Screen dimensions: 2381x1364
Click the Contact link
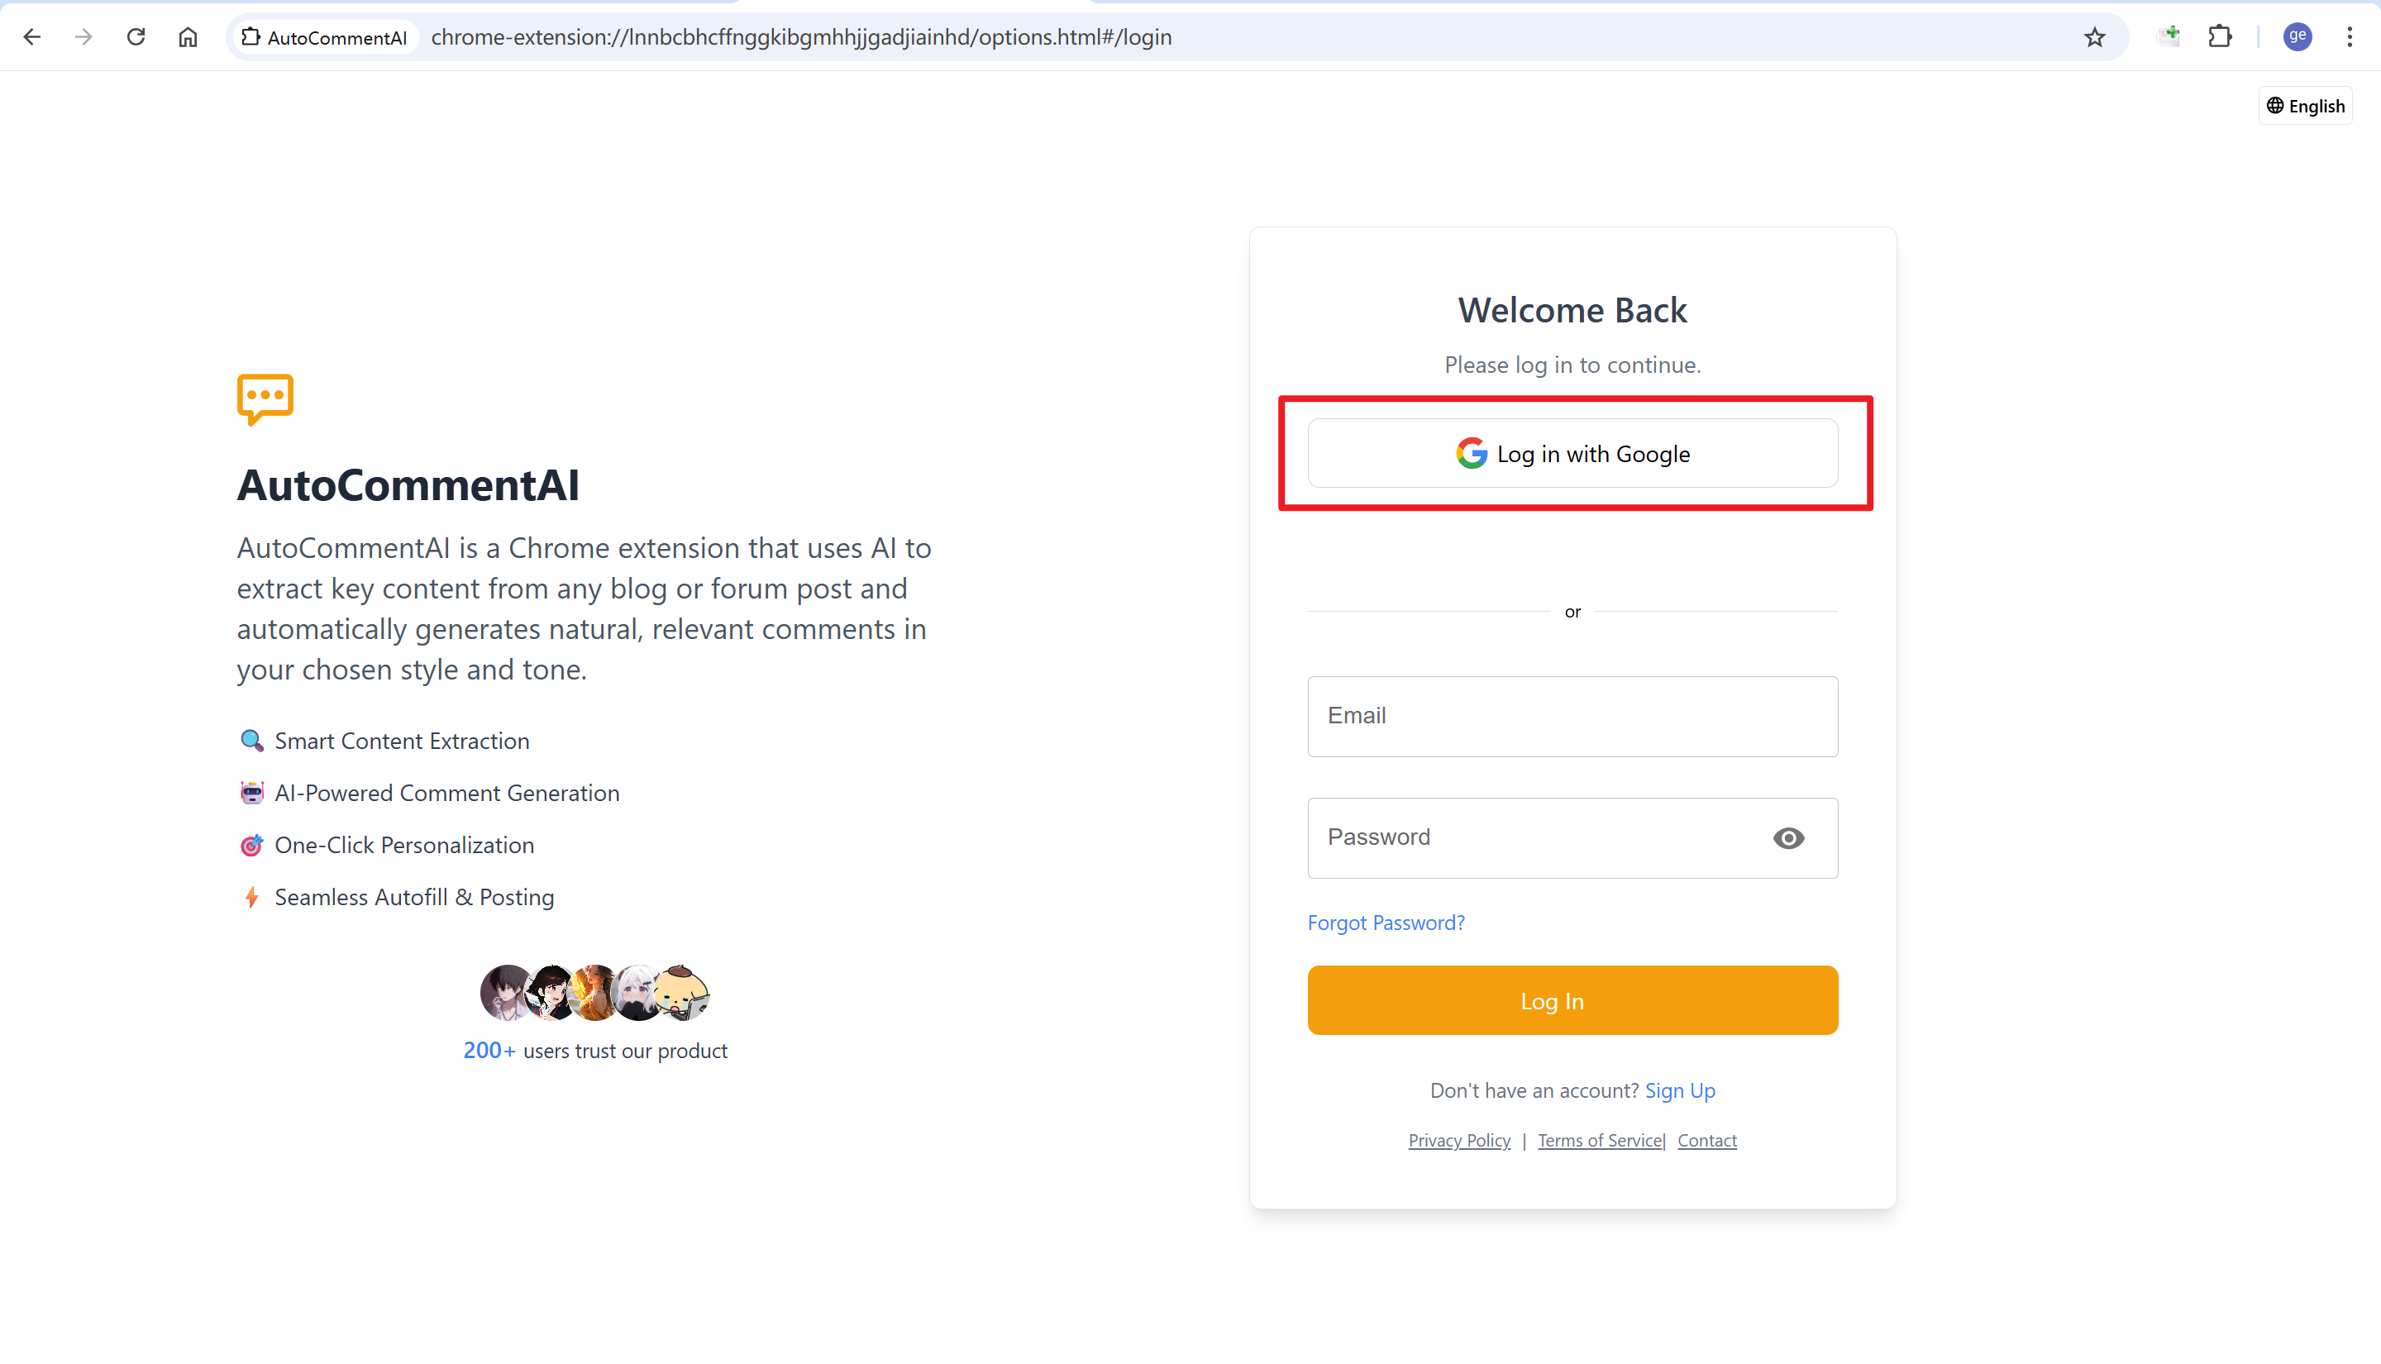[x=1706, y=1140]
